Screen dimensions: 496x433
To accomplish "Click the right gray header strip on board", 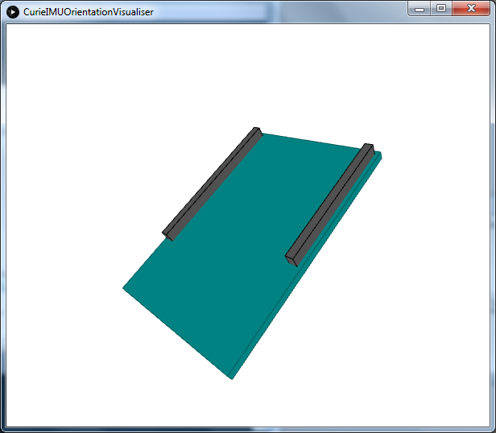I will pyautogui.click(x=330, y=205).
